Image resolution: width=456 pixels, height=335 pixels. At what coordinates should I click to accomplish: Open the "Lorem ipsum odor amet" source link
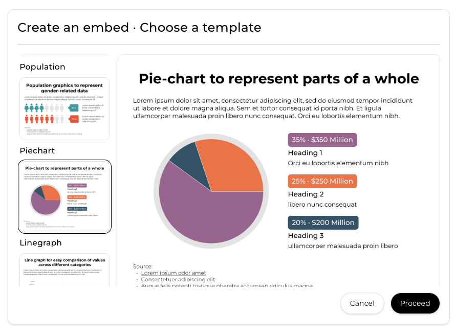pos(173,273)
